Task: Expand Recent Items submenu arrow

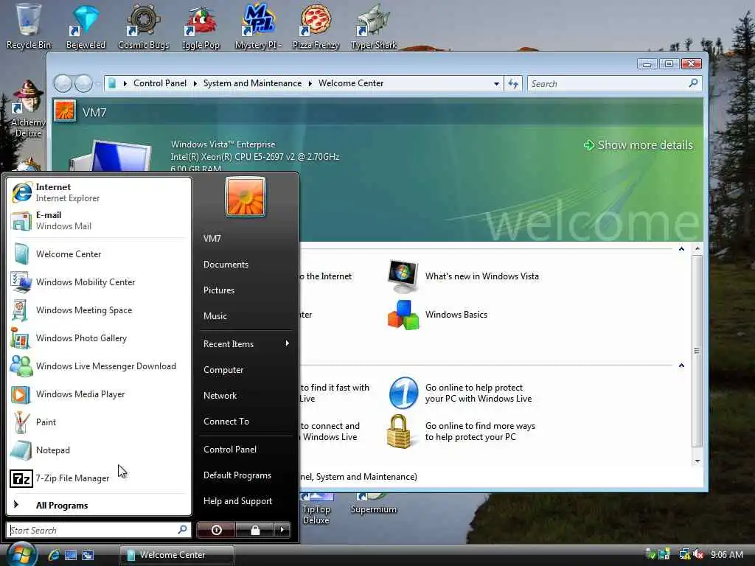Action: [x=287, y=343]
